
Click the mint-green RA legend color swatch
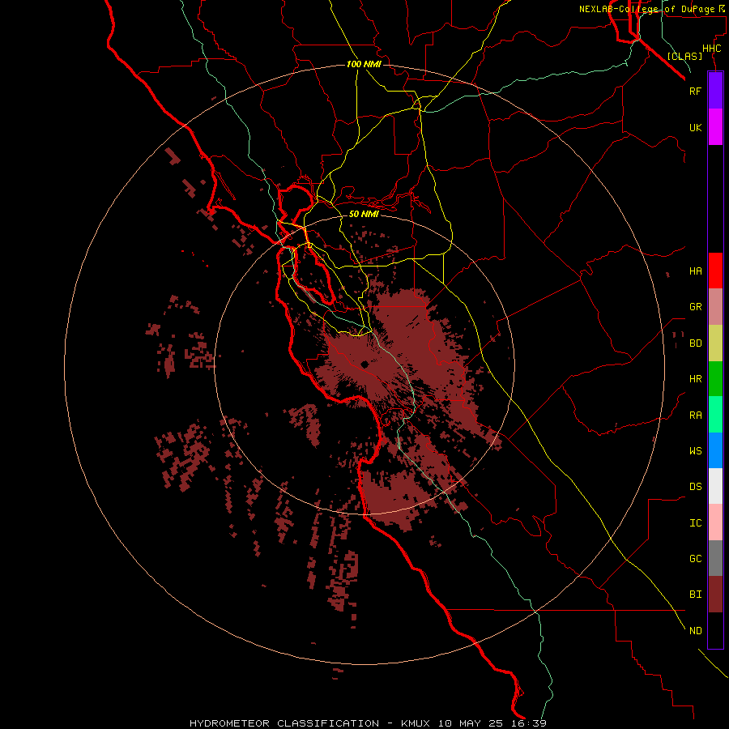[x=715, y=415]
